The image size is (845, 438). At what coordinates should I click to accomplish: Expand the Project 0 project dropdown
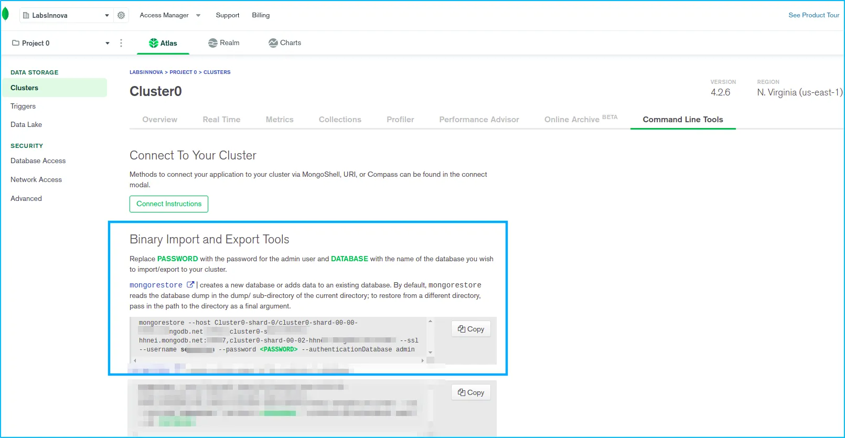click(x=108, y=43)
